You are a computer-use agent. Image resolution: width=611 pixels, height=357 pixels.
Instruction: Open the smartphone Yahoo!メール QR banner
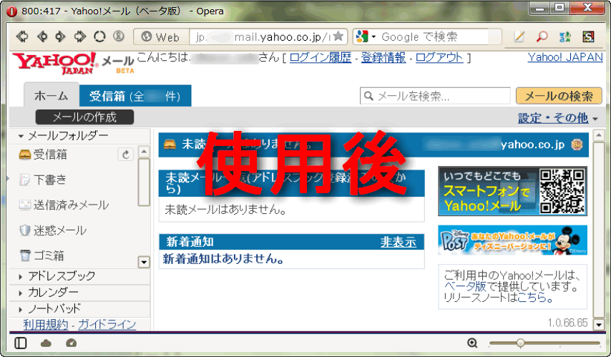pos(512,191)
